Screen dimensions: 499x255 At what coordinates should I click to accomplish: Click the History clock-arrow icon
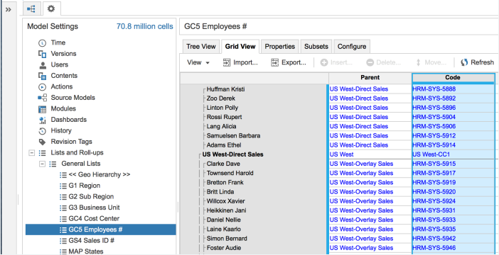pyautogui.click(x=43, y=131)
